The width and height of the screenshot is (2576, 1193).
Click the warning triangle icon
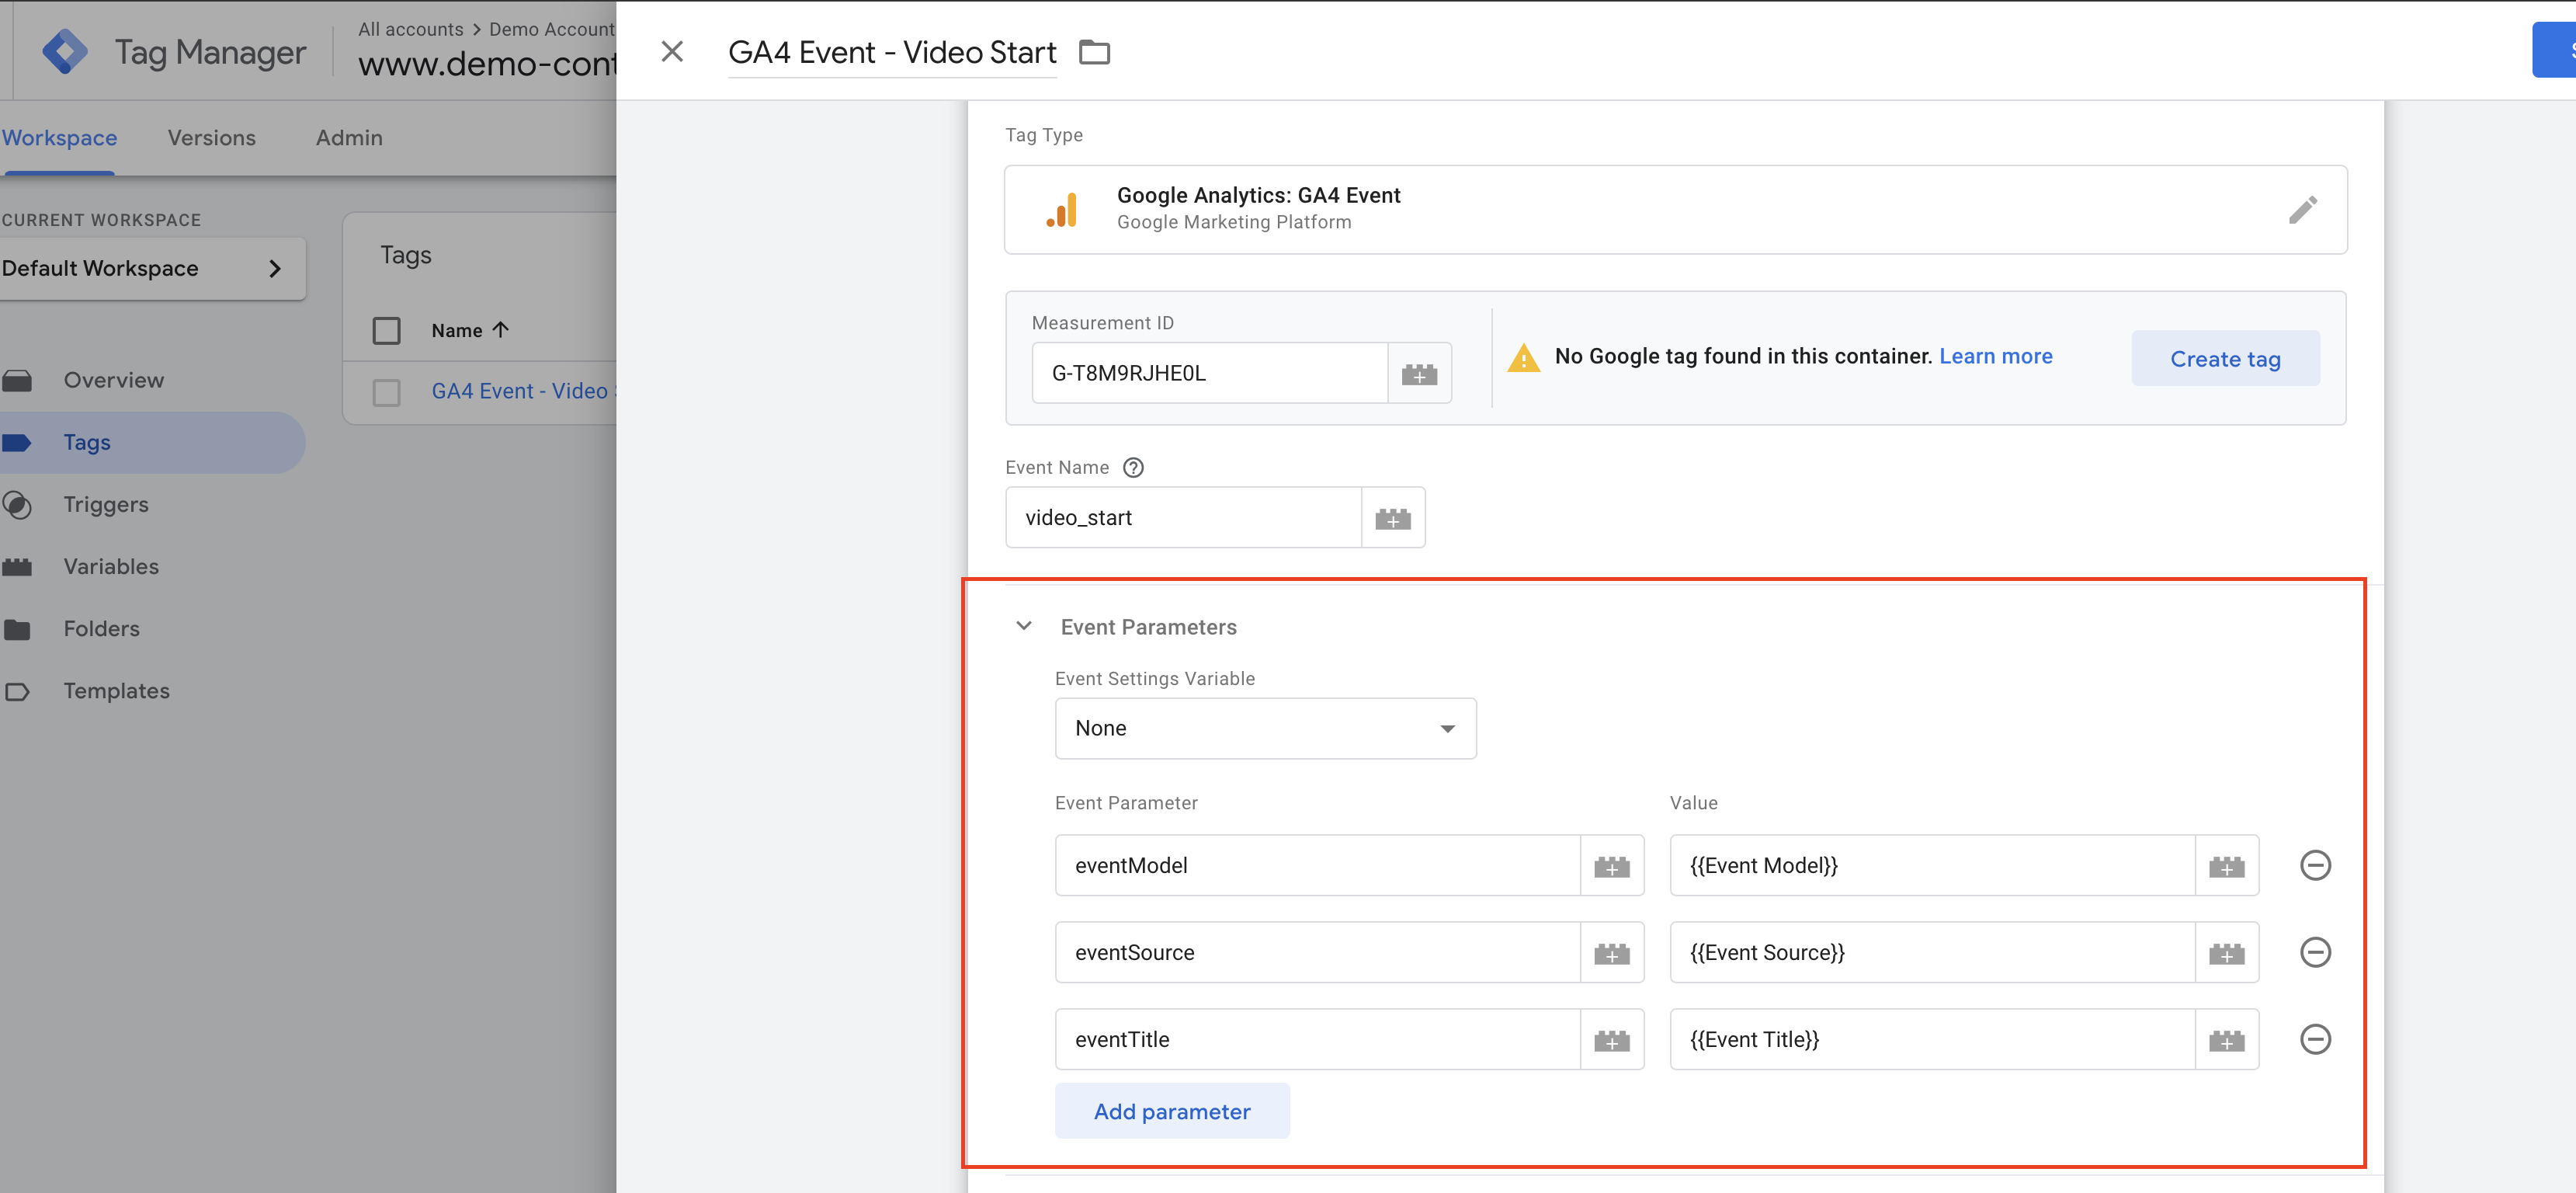click(1523, 357)
